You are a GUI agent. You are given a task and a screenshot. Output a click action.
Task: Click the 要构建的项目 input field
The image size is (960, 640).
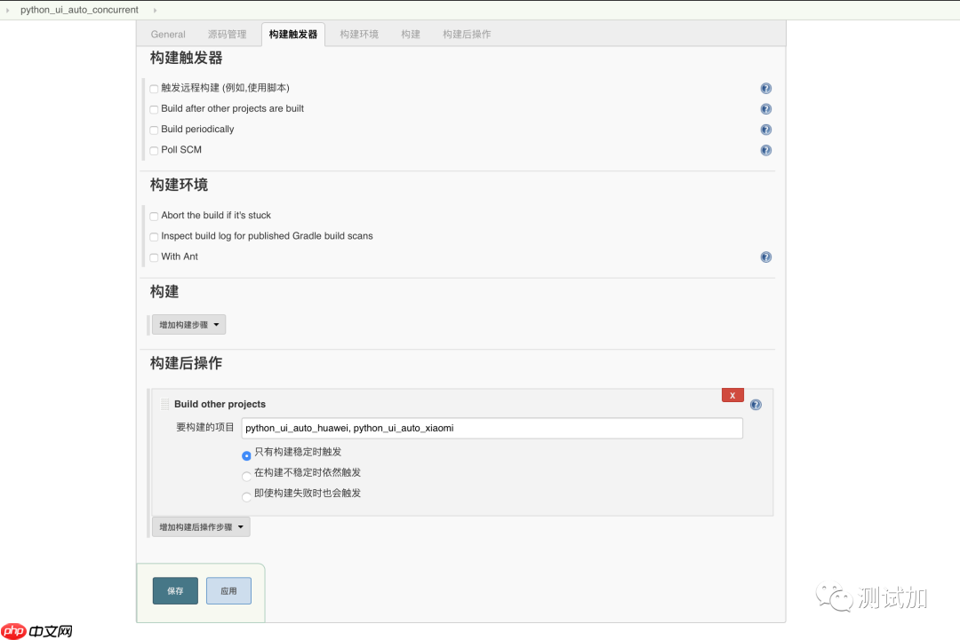tap(492, 428)
